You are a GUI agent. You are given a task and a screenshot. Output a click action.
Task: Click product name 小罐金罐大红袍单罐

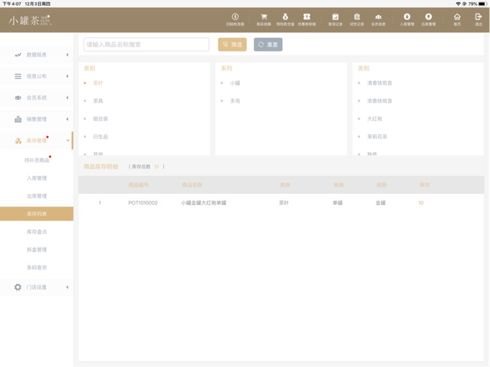pos(204,202)
